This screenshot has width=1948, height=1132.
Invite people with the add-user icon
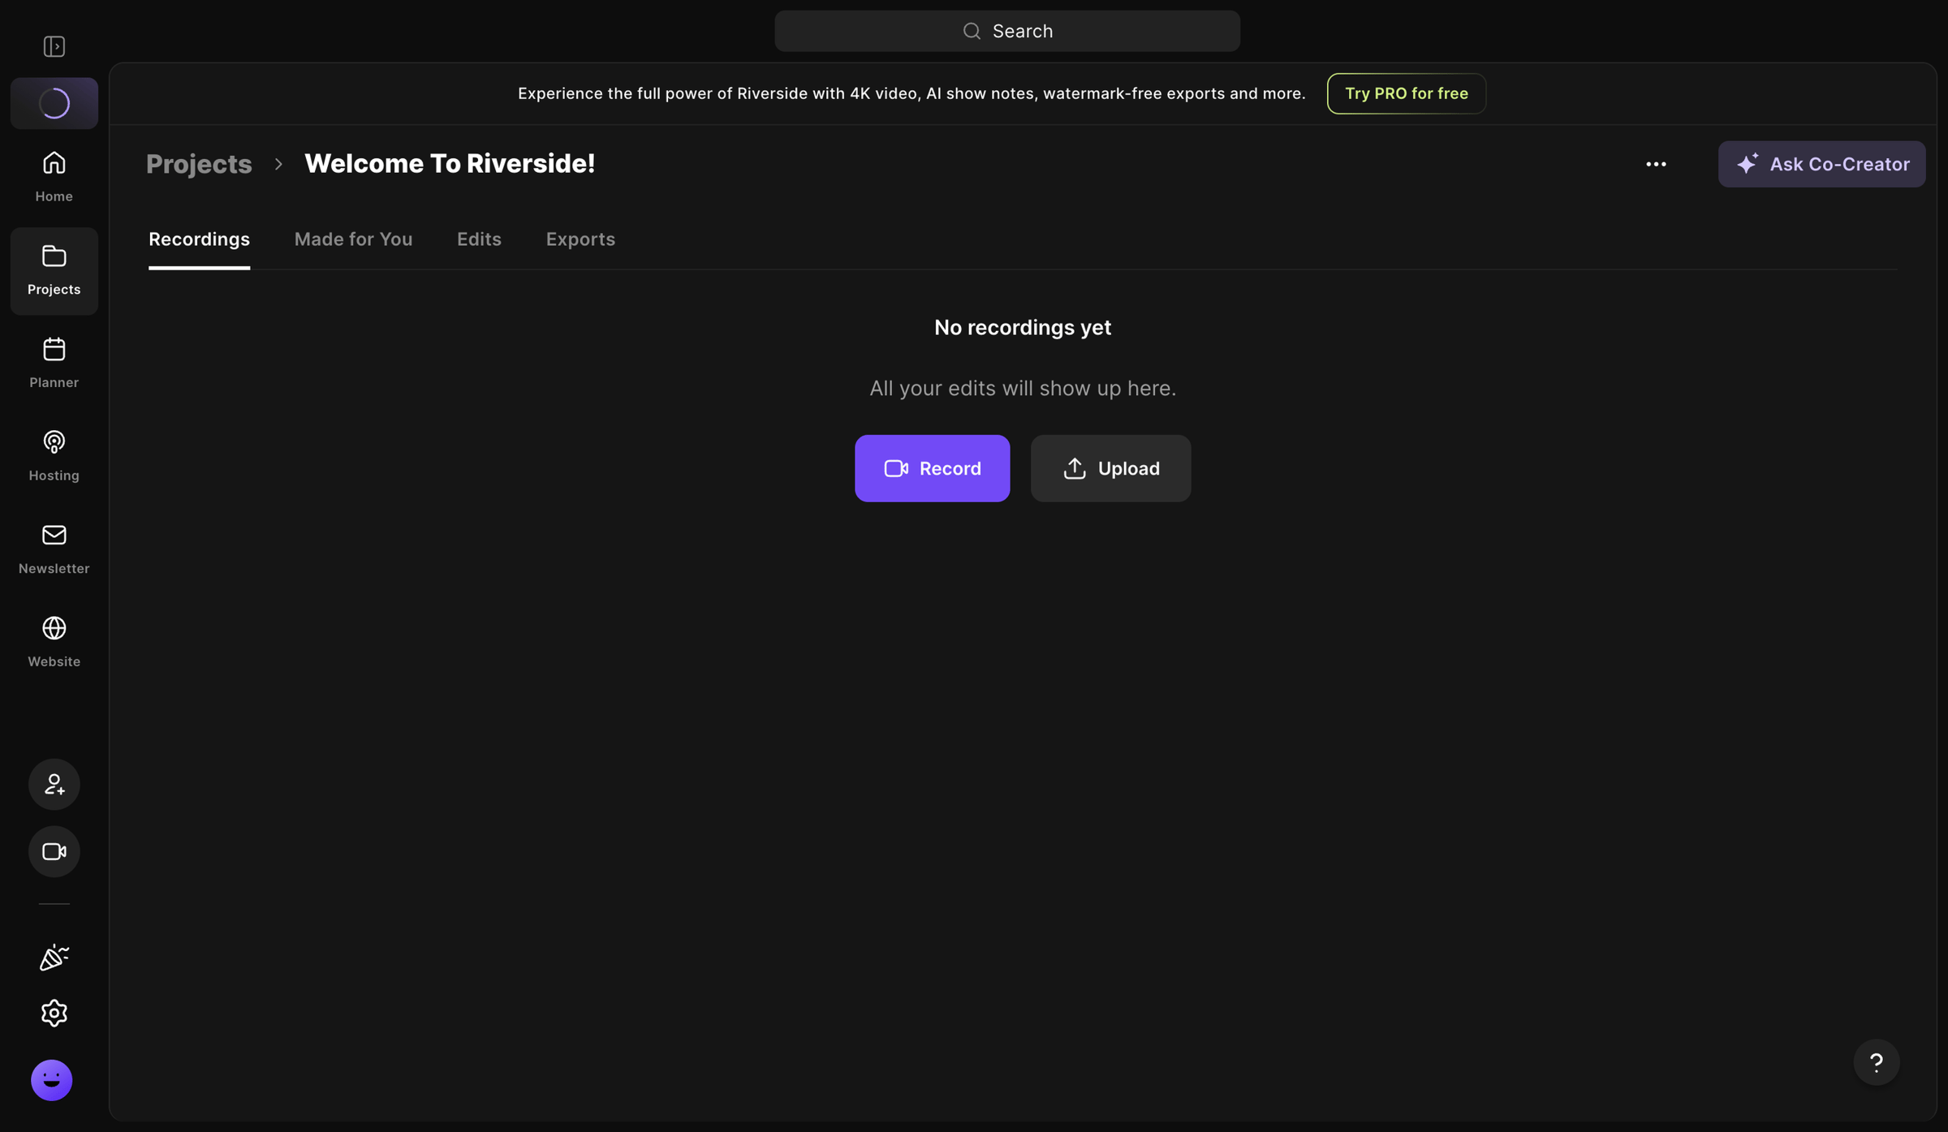coord(54,784)
